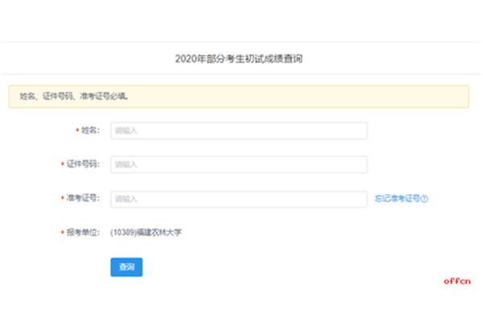
Task: Focus the 证件号码 input field
Action: pos(239,164)
